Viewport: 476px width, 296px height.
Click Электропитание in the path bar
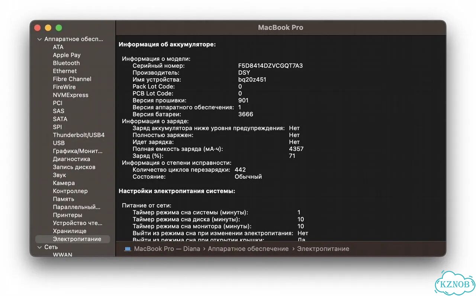(x=323, y=249)
